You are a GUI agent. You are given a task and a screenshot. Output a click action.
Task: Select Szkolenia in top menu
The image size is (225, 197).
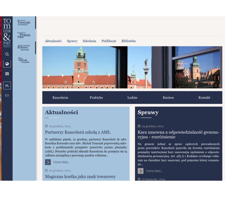pos(89,41)
